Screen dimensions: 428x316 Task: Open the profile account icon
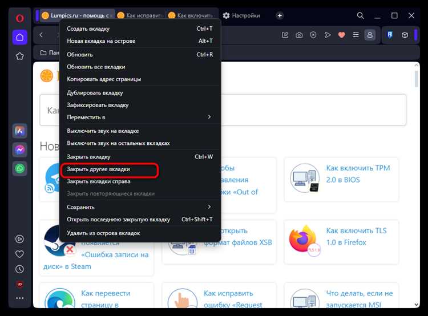(370, 35)
